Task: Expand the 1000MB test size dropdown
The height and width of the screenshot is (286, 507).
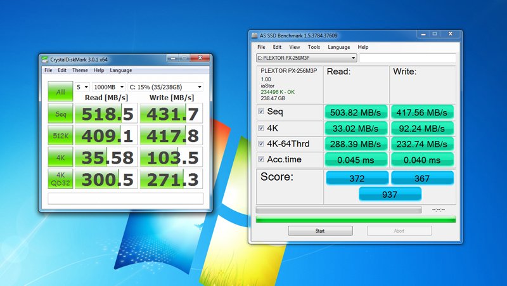Action: coord(108,87)
